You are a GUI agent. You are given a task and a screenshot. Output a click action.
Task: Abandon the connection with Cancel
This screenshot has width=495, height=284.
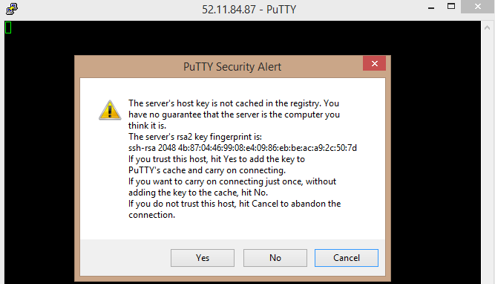click(x=347, y=258)
